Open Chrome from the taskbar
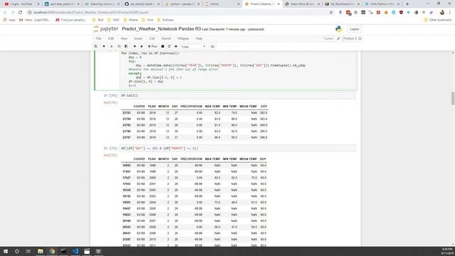455x256 pixels. (52, 251)
